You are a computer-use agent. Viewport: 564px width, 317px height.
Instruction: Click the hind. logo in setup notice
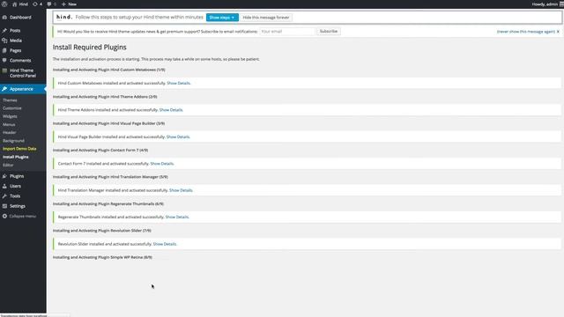coord(64,17)
